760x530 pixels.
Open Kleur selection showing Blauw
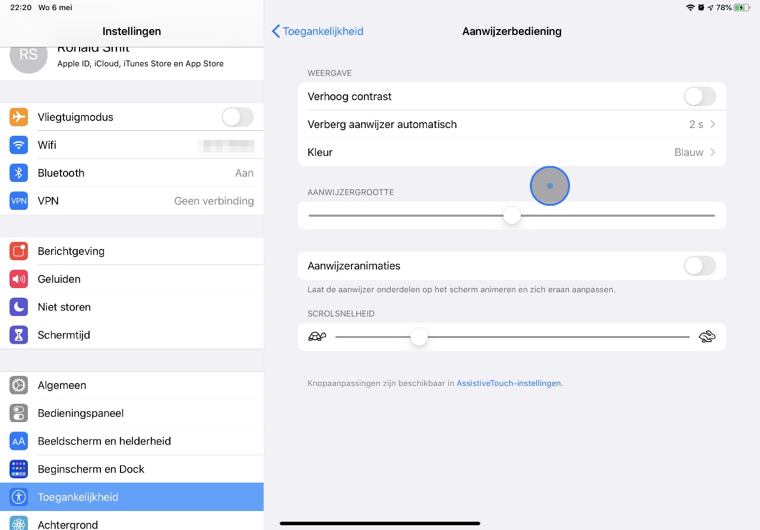(511, 152)
